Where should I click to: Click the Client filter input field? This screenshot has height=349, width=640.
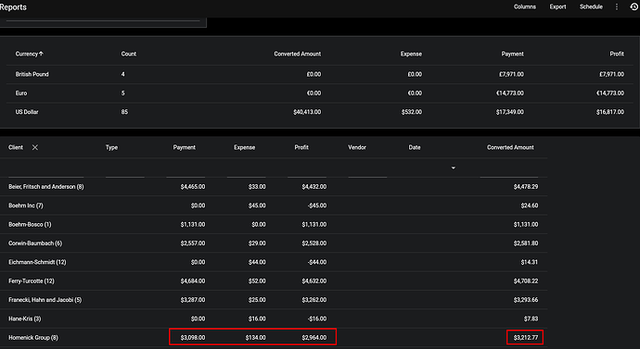coord(45,169)
